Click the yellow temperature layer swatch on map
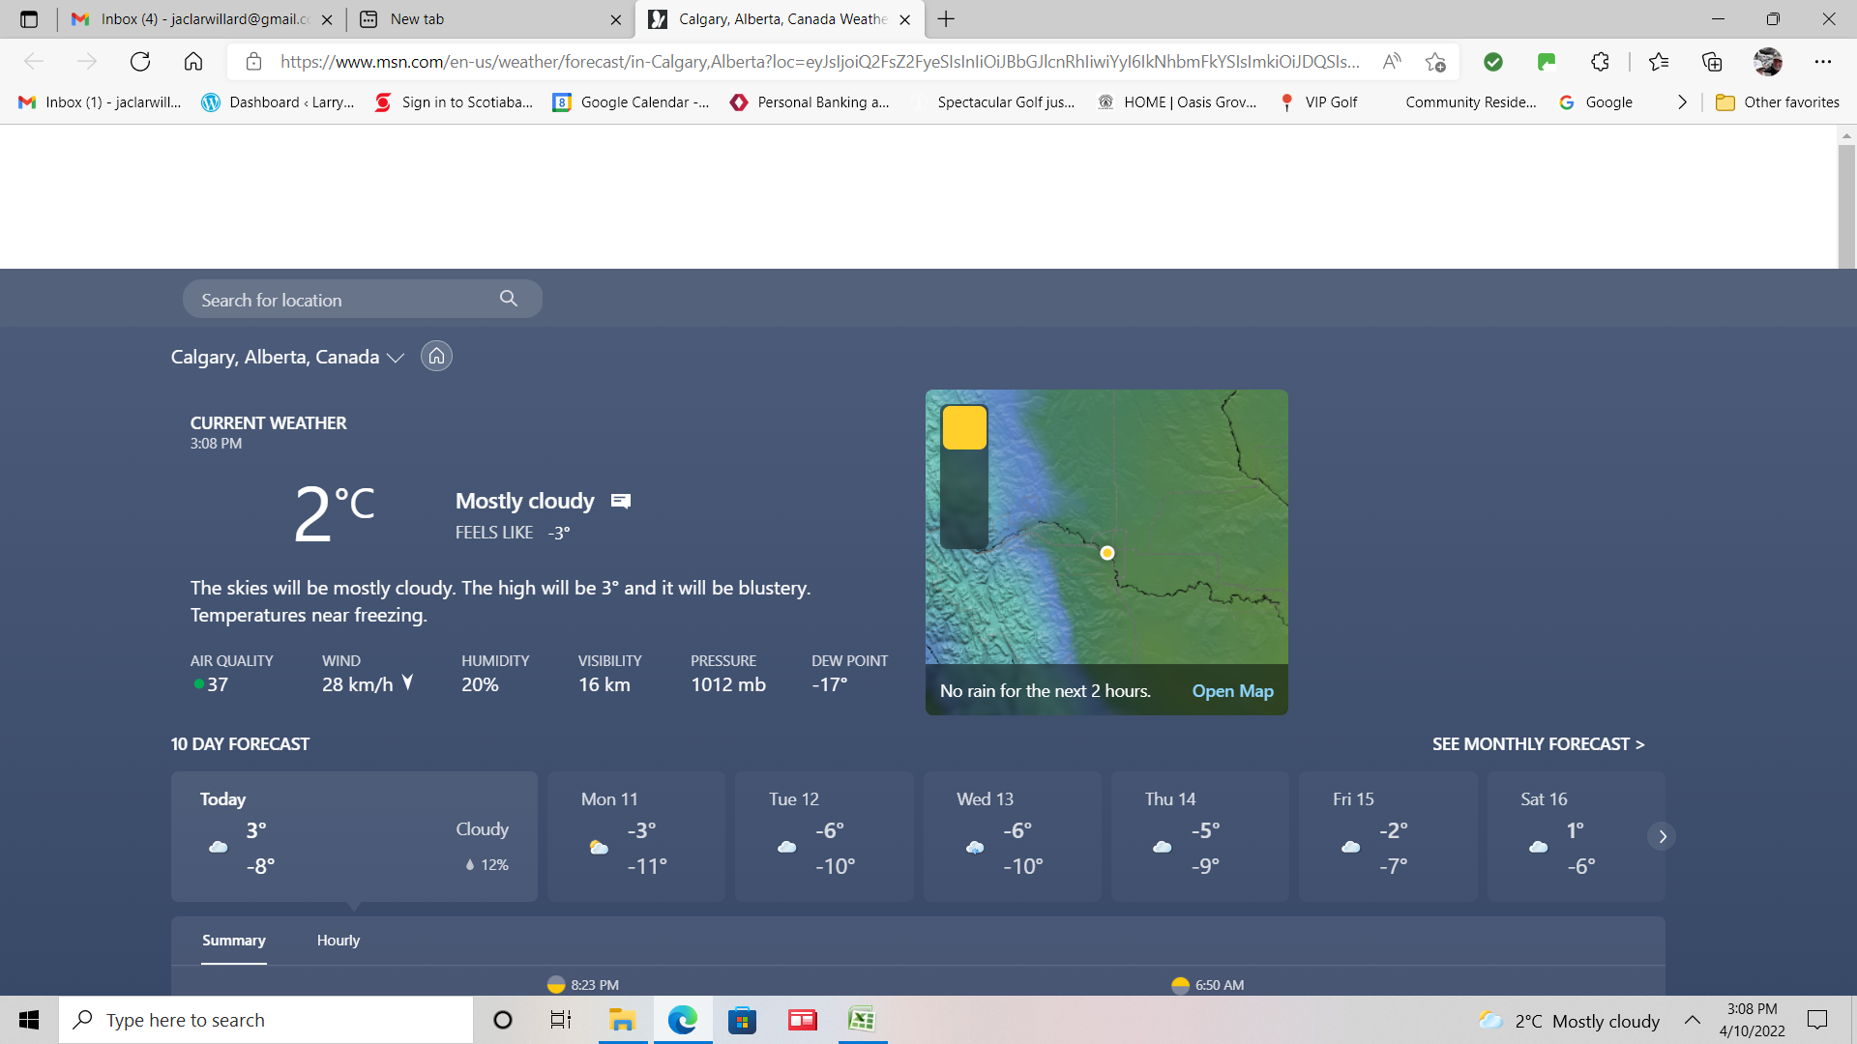1857x1044 pixels. pyautogui.click(x=964, y=428)
